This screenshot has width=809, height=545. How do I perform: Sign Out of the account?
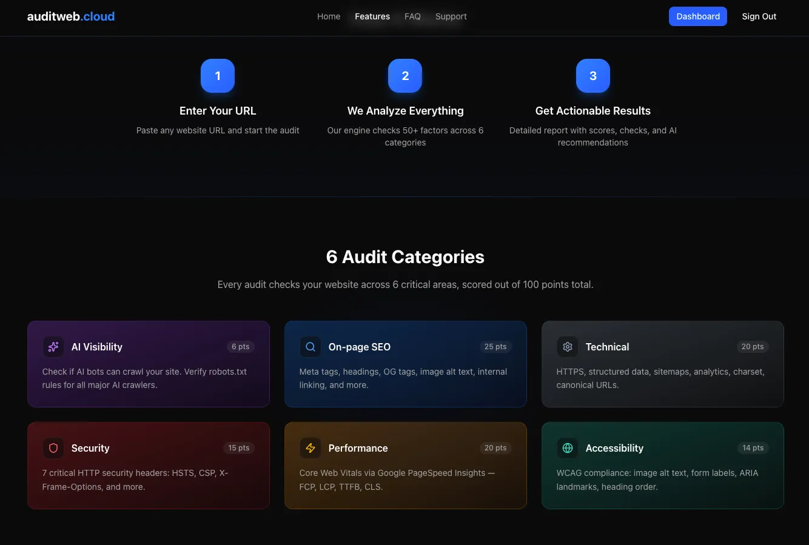759,16
